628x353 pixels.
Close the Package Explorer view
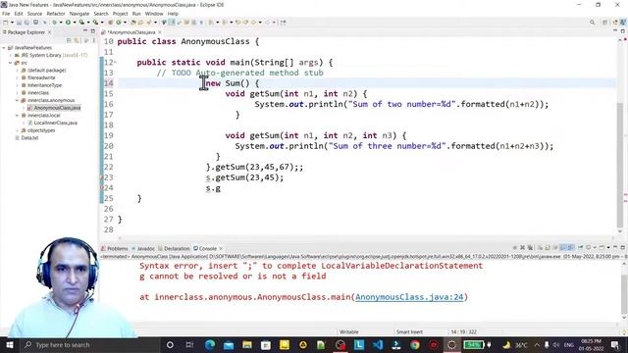pos(50,32)
